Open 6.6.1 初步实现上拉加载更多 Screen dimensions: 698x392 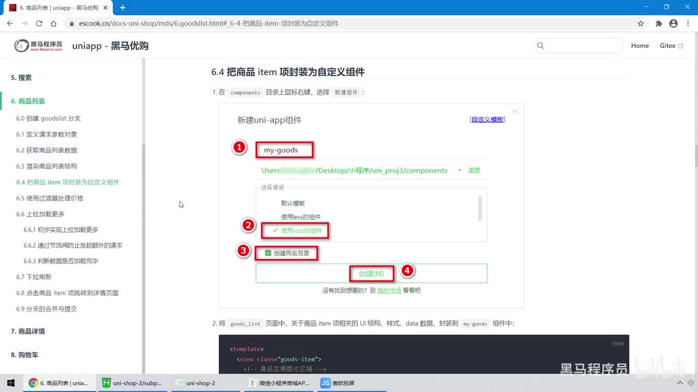61,230
